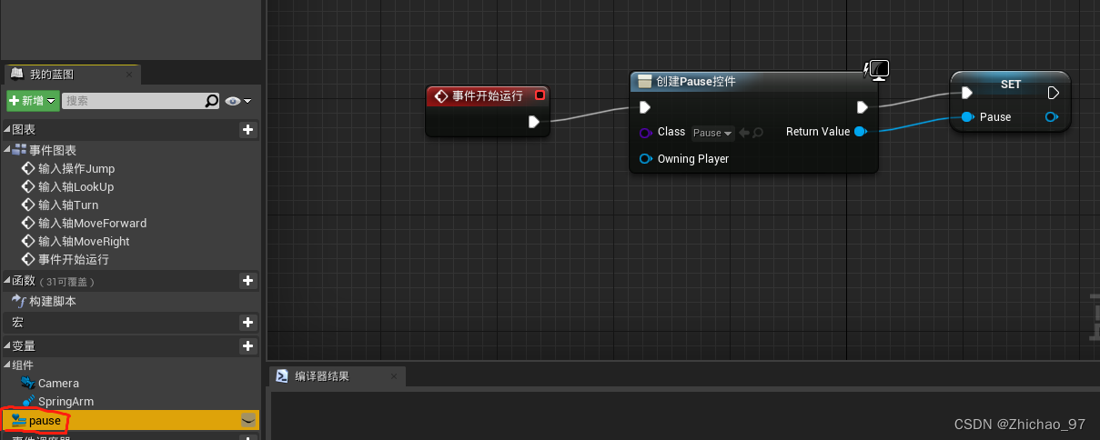This screenshot has width=1100, height=440.
Task: Focus the 搜索 search field in My Blueprint
Action: click(133, 101)
